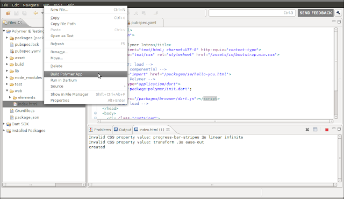This screenshot has height=199, width=344.
Task: Minimize the editor area
Action: (334, 22)
